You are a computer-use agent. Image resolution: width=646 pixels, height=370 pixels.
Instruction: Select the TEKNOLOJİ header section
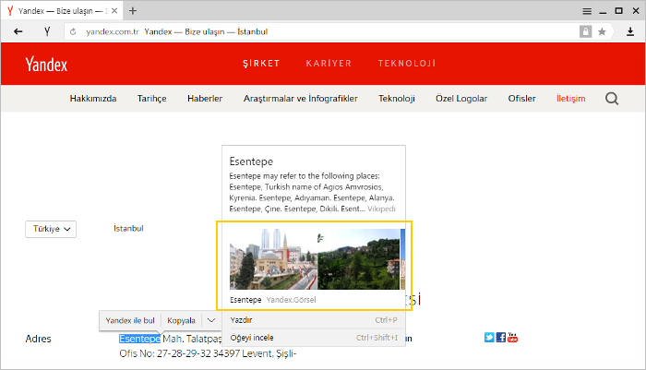(407, 64)
